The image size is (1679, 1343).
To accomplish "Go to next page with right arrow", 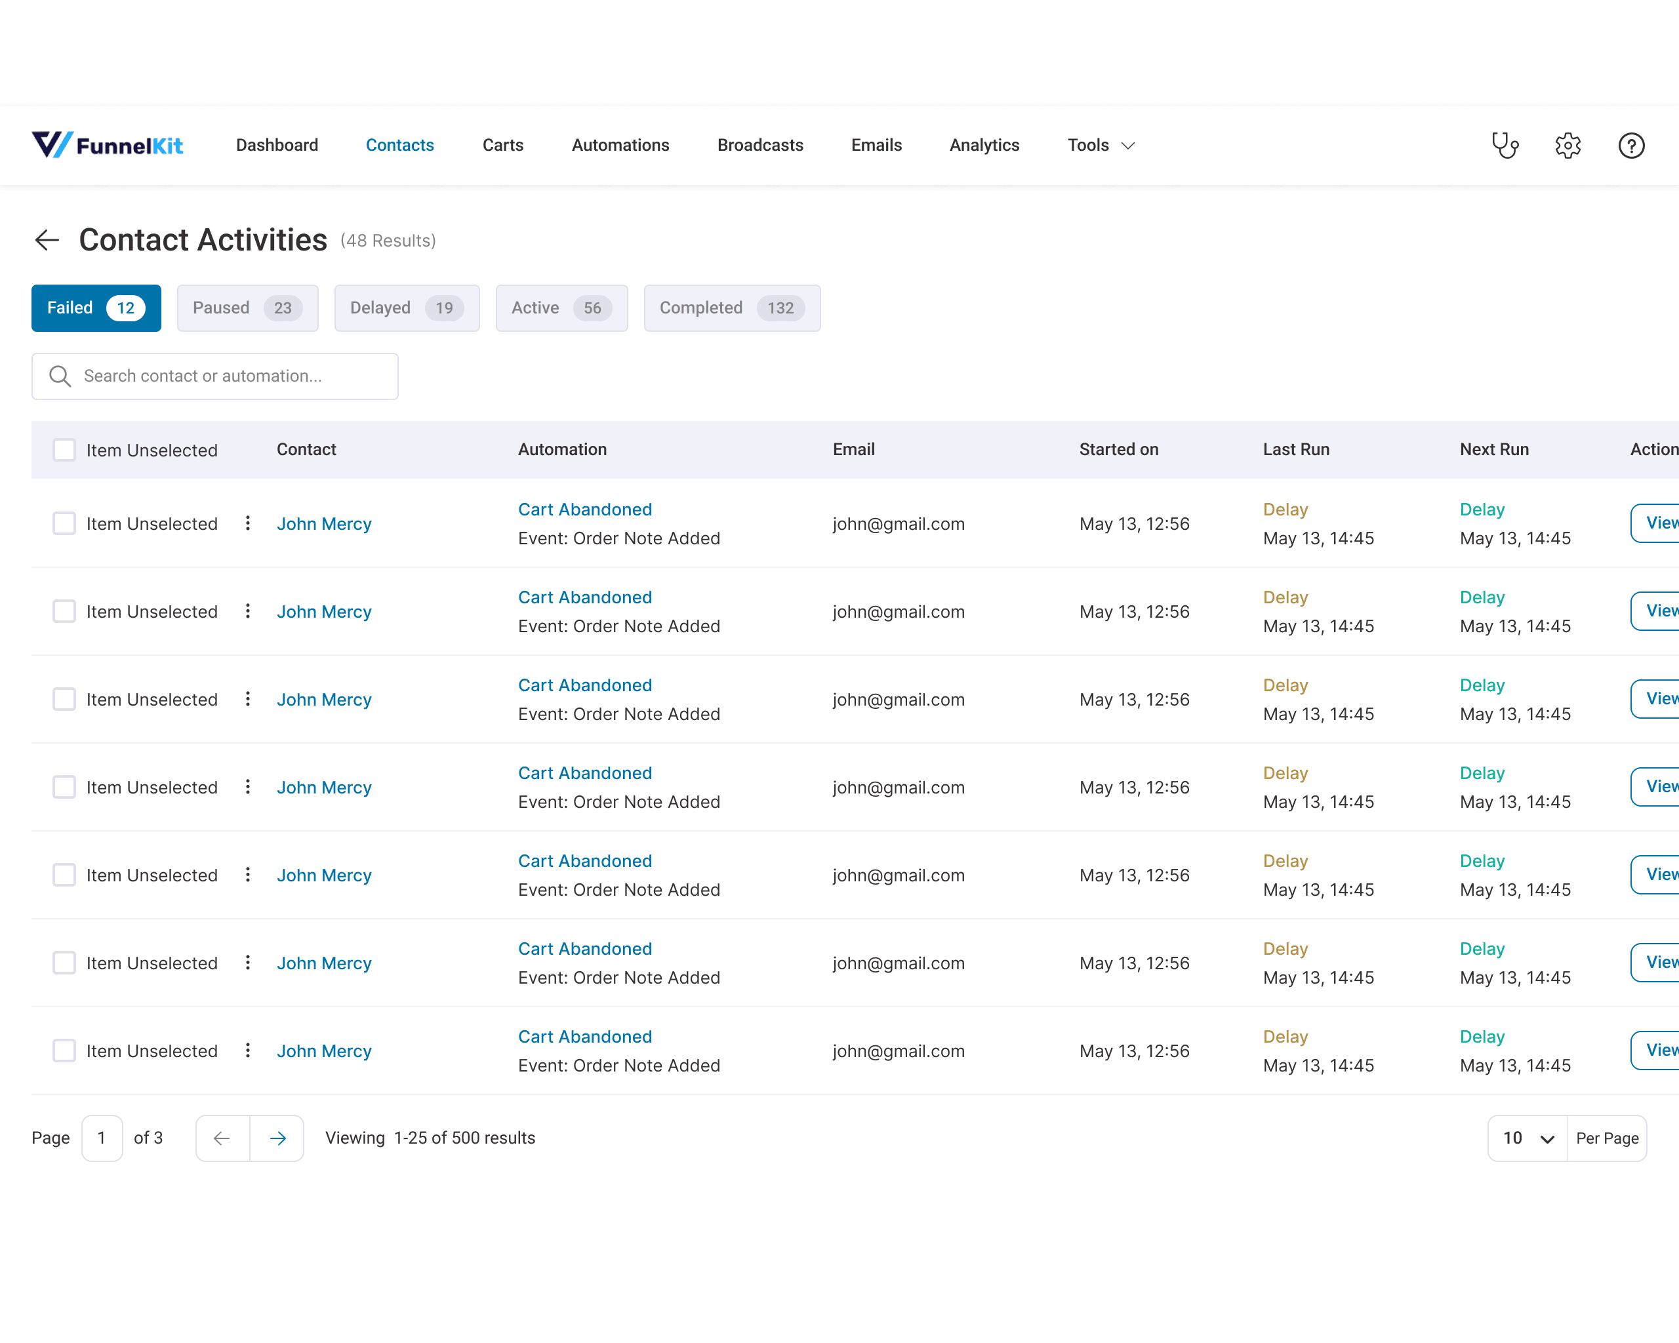I will point(277,1138).
